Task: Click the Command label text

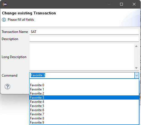Action: pyautogui.click(x=10, y=75)
